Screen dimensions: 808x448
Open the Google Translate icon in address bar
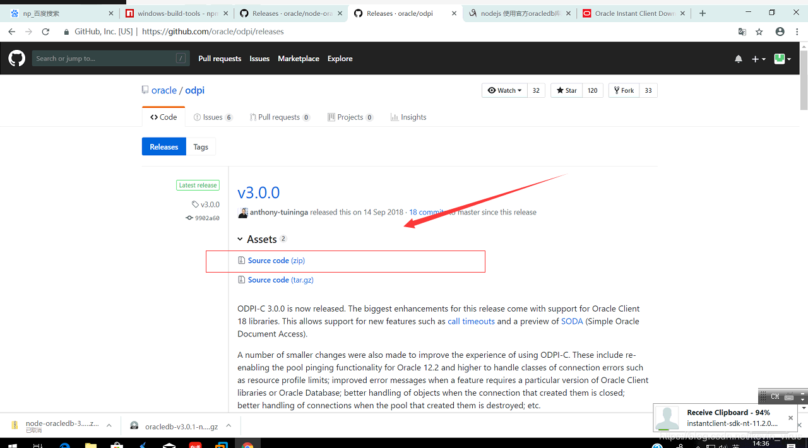(742, 32)
